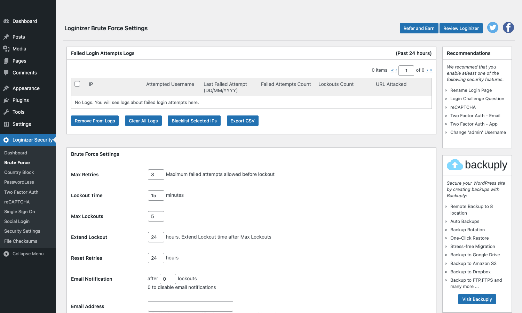The height and width of the screenshot is (313, 522).
Task: Click 'Change 'admin' Username' recommendation text
Action: click(478, 132)
